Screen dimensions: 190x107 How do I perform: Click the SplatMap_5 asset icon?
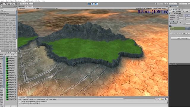point(7,67)
